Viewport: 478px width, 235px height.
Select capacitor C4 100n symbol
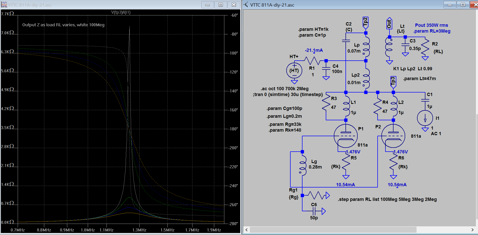326,69
